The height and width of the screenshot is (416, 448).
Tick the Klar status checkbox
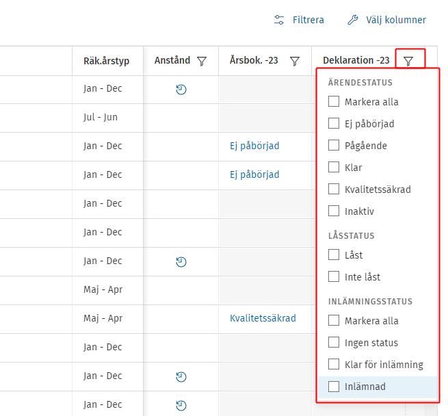pos(334,167)
